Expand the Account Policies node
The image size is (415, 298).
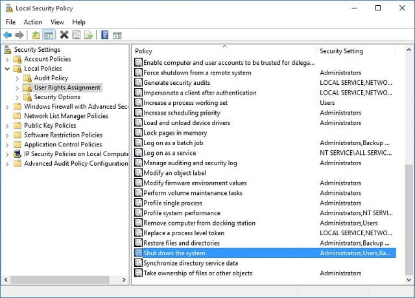click(7, 59)
